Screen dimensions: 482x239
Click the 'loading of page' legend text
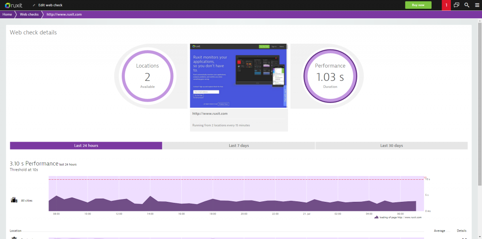400,217
